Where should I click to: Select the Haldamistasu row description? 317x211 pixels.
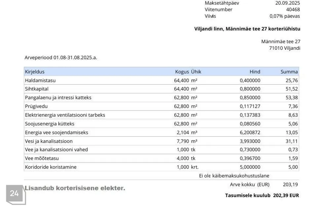point(40,80)
